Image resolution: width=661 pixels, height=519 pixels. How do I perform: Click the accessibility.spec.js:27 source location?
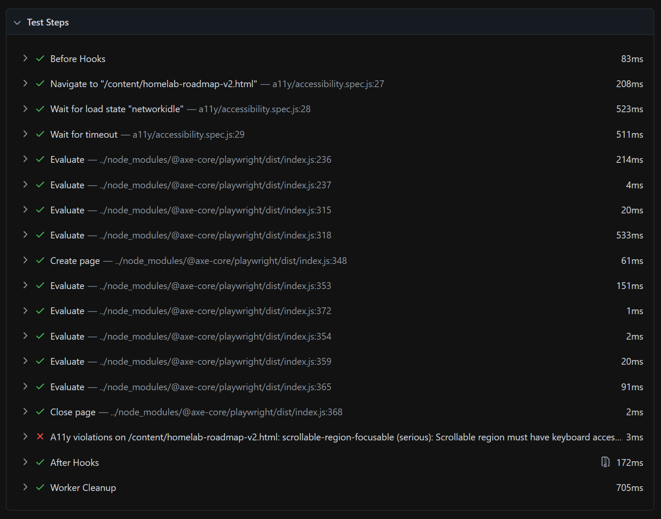click(x=328, y=84)
